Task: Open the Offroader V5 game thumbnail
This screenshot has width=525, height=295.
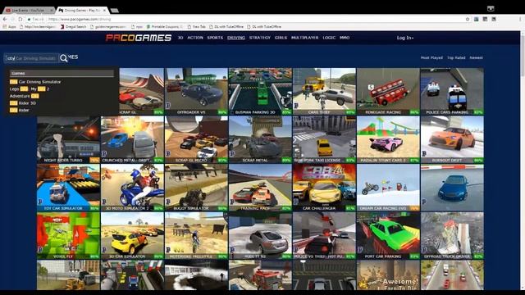Action: click(x=196, y=92)
